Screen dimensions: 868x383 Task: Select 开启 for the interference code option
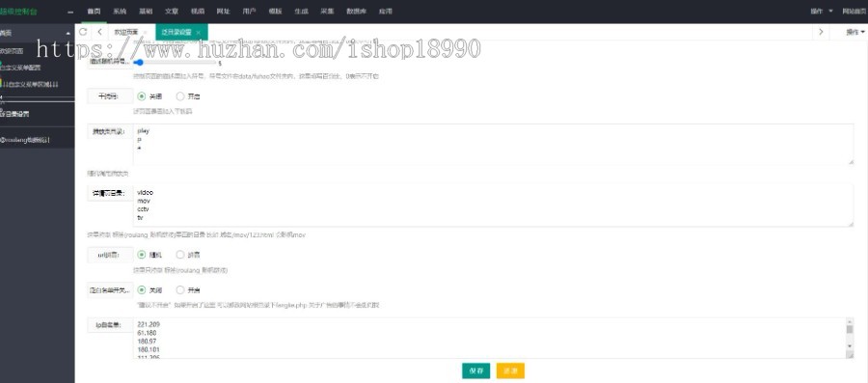click(188, 96)
